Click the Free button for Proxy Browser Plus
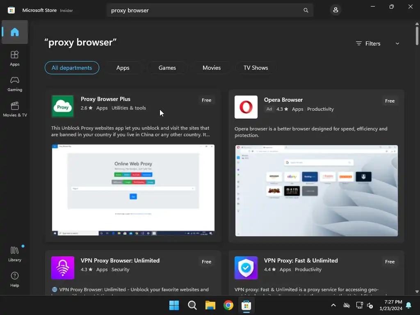The image size is (420, 315). 207,100
